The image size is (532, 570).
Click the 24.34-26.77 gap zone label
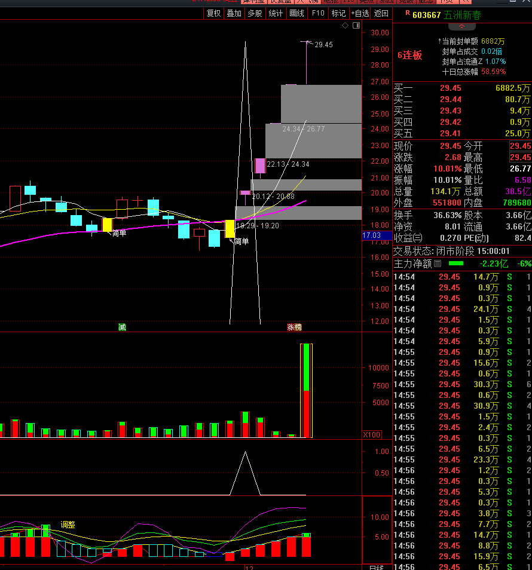point(303,129)
